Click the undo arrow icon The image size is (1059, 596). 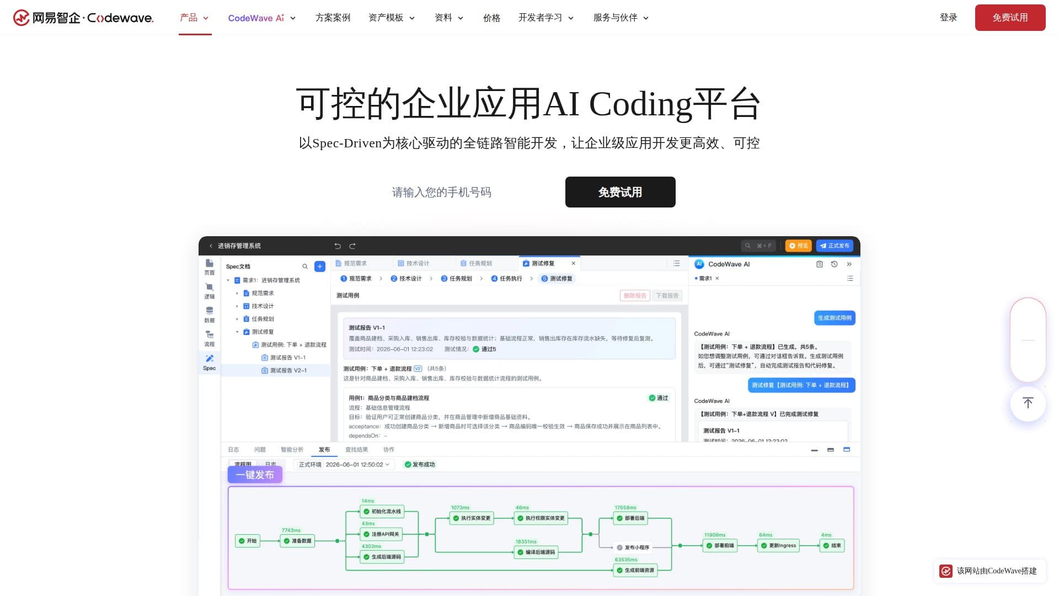pyautogui.click(x=338, y=246)
